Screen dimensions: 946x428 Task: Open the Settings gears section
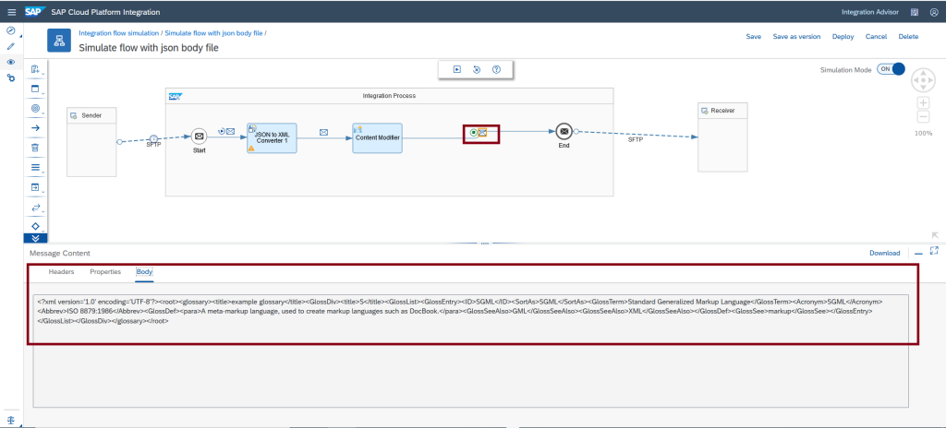pyautogui.click(x=10, y=77)
